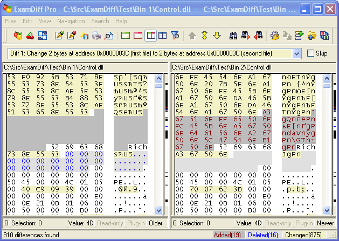Click left pane scrollbar thumb
This screenshot has width=339, height=241.
pos(158,85)
